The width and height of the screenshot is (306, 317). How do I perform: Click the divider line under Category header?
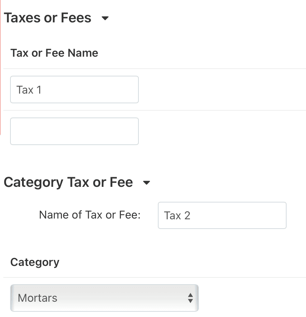154,277
